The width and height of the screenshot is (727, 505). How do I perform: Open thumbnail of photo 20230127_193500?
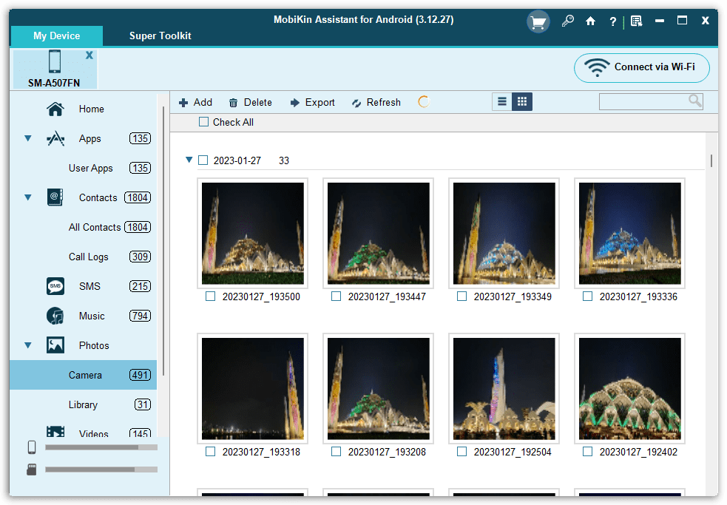[253, 233]
